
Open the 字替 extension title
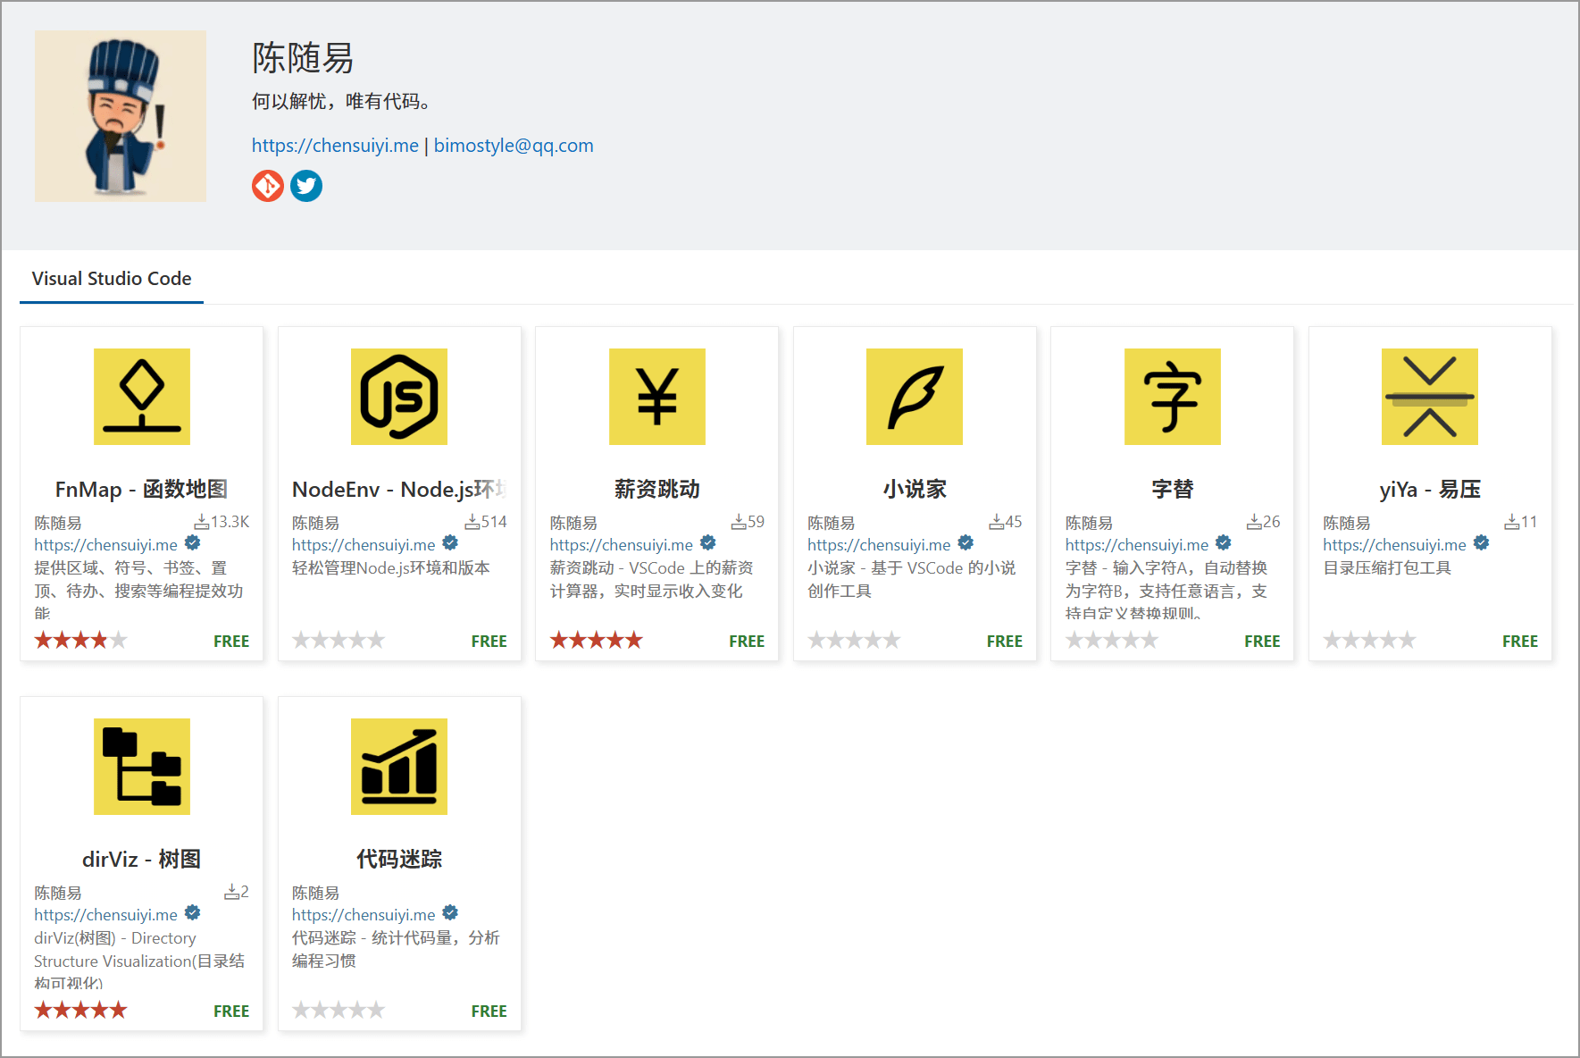click(1173, 490)
